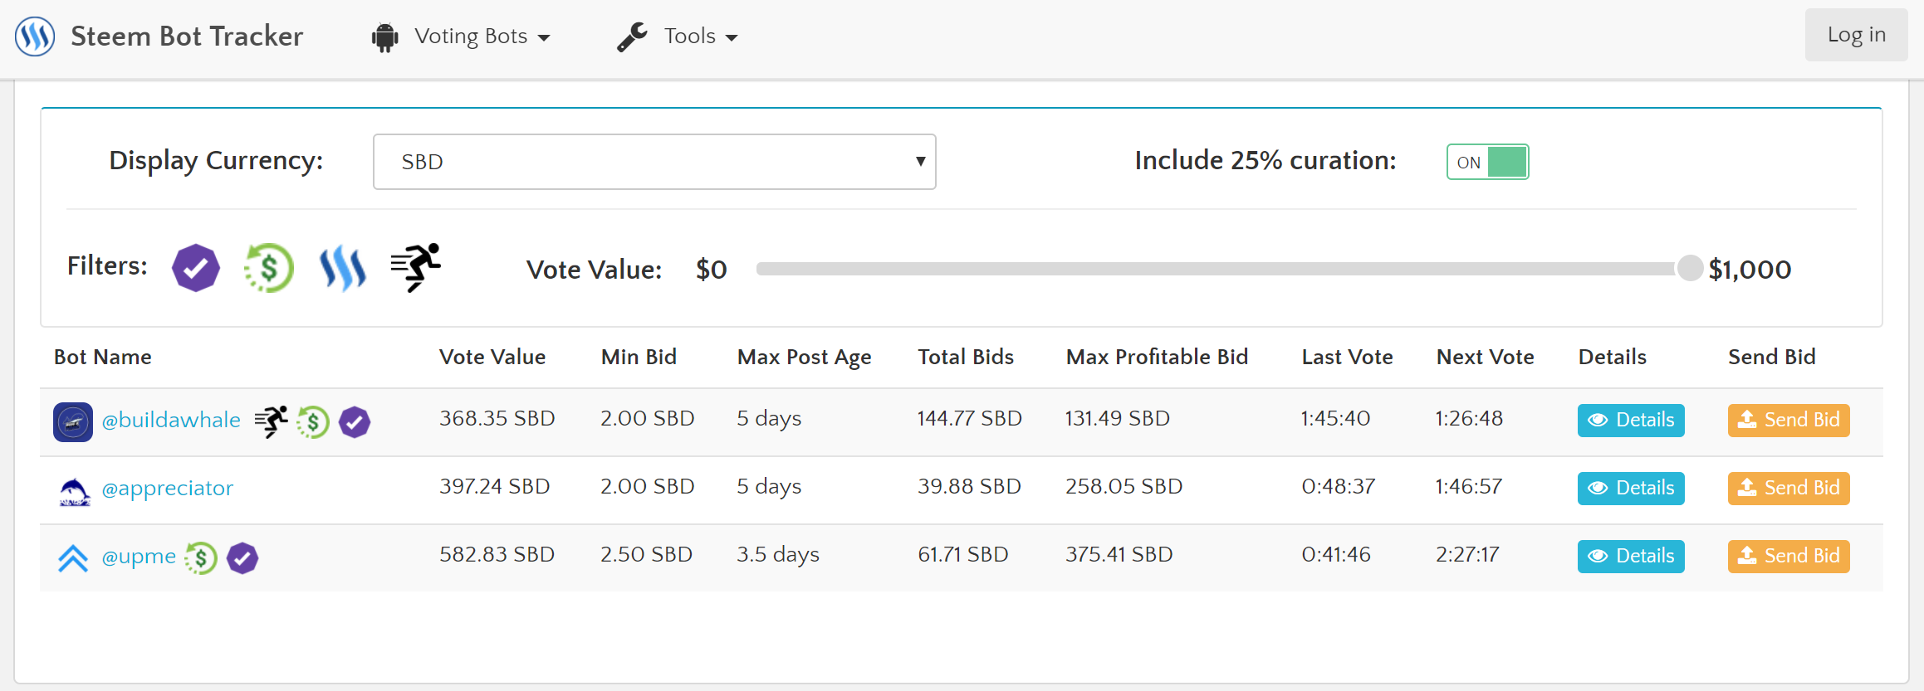Click the running person icon on buildawhale row
The image size is (1924, 691).
click(x=272, y=421)
